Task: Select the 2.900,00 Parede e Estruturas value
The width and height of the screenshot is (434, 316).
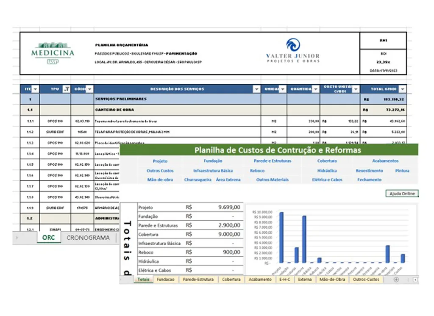Action: (x=229, y=225)
